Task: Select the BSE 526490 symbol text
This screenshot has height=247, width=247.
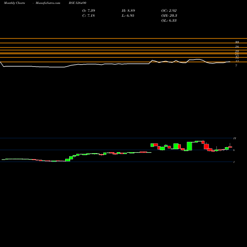Action: [78, 3]
